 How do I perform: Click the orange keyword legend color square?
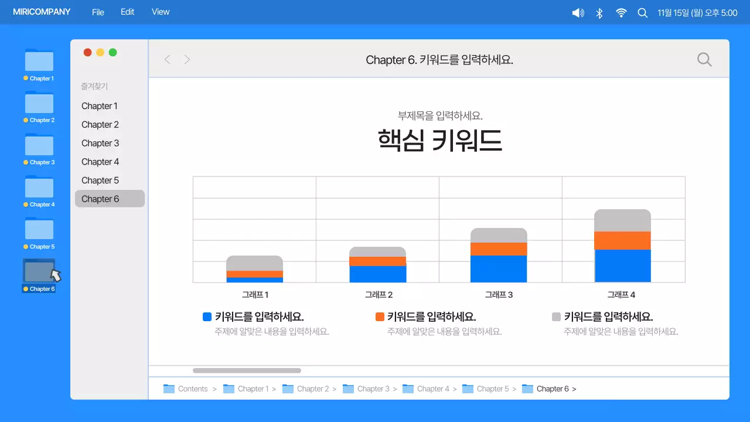click(380, 316)
